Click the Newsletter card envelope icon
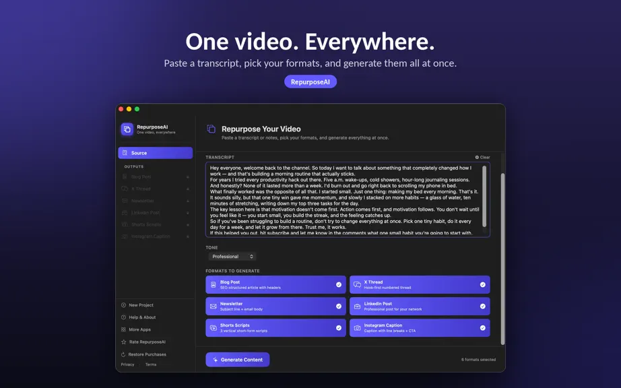The width and height of the screenshot is (621, 388). point(213,306)
